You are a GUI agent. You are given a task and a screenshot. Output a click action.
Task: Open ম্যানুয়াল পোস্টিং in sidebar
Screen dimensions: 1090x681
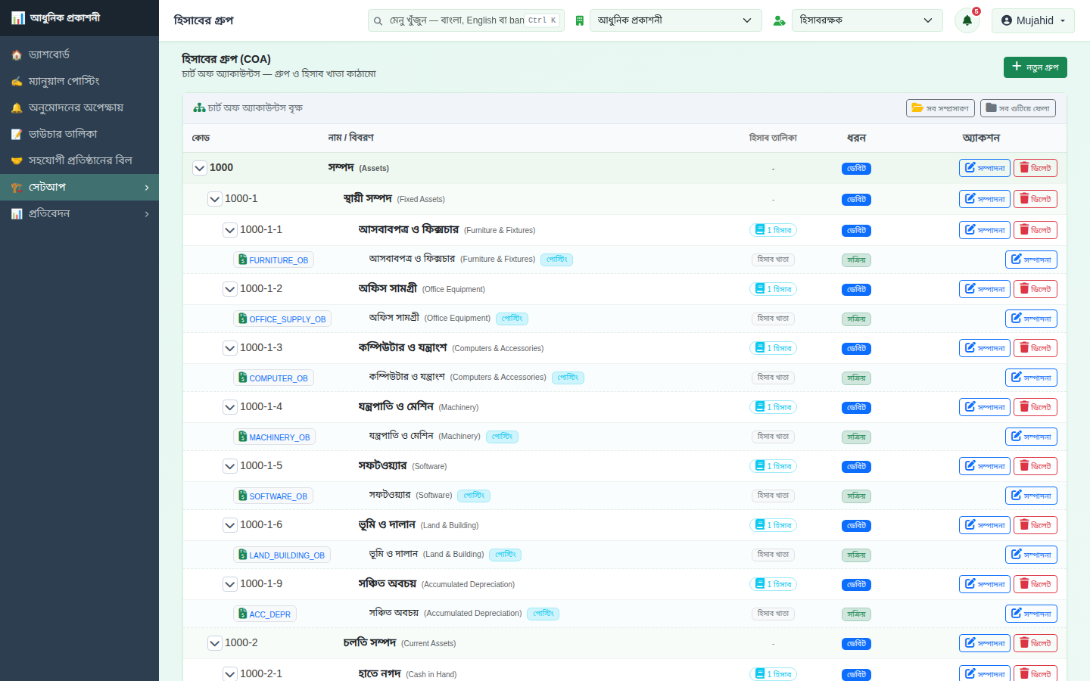(79, 81)
